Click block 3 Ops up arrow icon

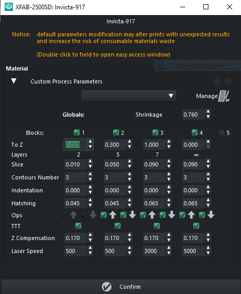[x=152, y=215]
